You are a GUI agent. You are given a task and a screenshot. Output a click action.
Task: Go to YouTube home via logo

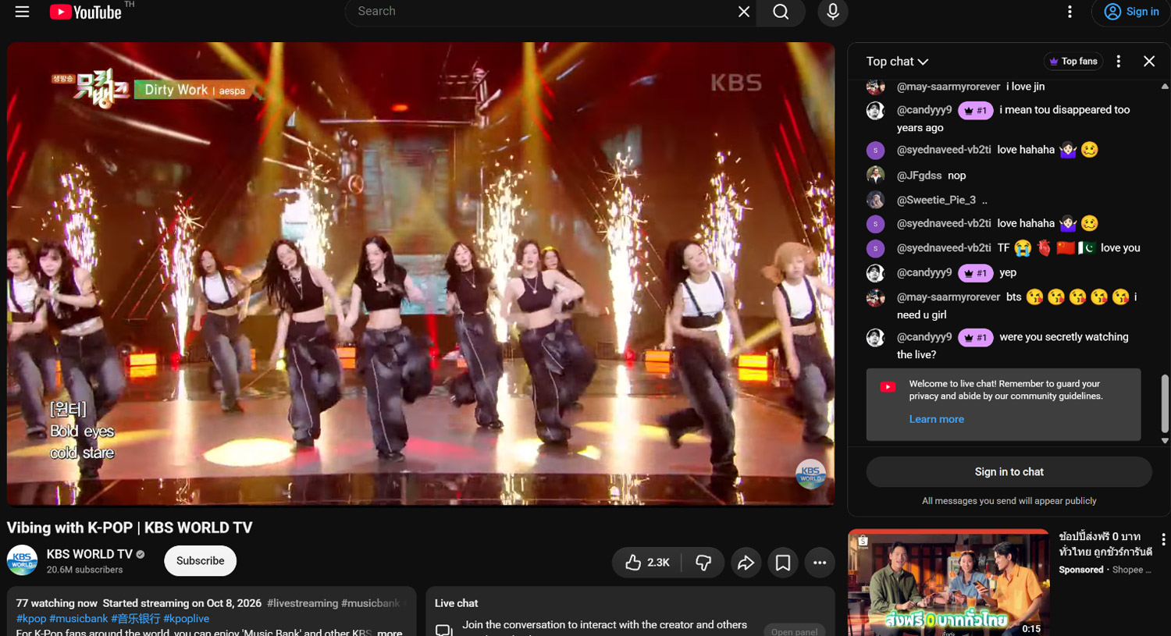pyautogui.click(x=85, y=12)
